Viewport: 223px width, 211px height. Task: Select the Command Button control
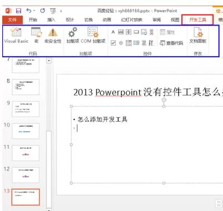(136, 32)
